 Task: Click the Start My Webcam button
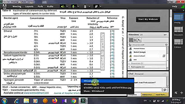[x=148, y=19]
